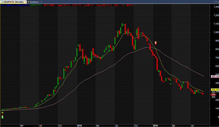Click the 700 price level on the axis

(217, 58)
